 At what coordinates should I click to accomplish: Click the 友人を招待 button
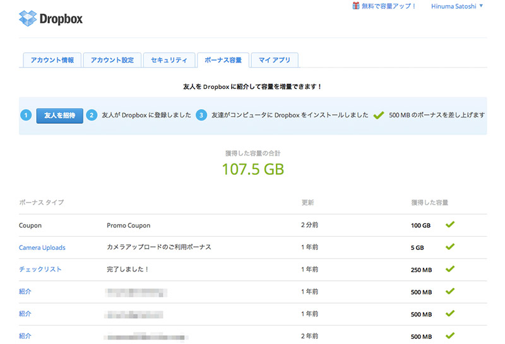click(x=59, y=116)
